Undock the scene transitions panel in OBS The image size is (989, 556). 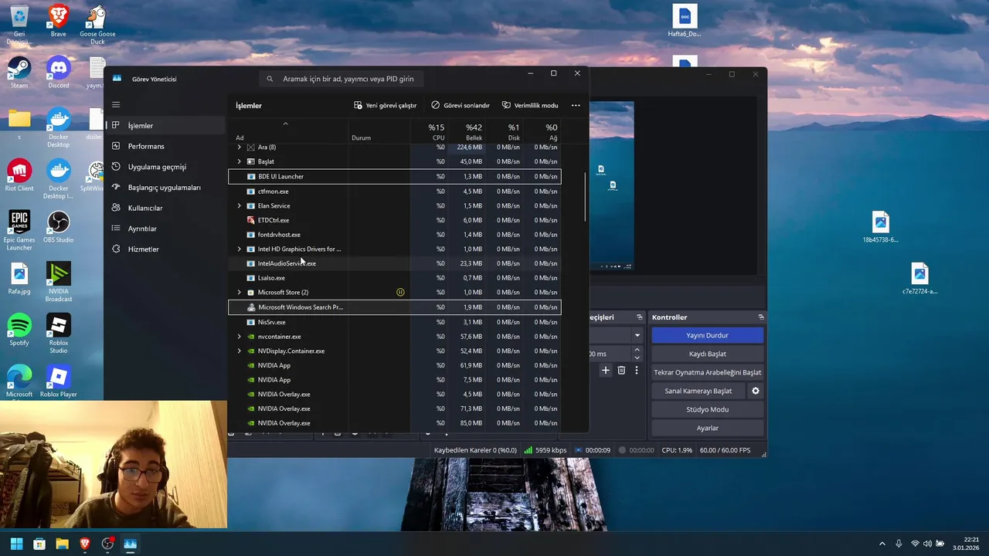pos(639,317)
